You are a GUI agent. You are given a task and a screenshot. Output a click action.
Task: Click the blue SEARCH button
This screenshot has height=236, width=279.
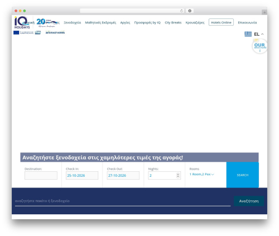point(243,175)
